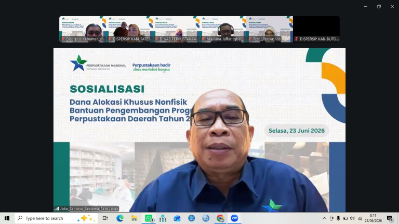
Task: Click DISPERSIP KAB. BUTO participant tile
Action: pyautogui.click(x=316, y=29)
